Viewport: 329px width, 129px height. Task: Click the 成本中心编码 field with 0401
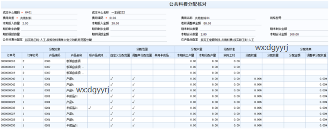pyautogui.click(x=51, y=12)
